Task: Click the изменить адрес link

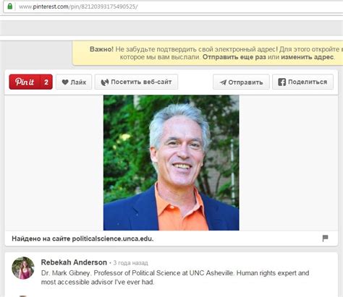Action: [308, 57]
